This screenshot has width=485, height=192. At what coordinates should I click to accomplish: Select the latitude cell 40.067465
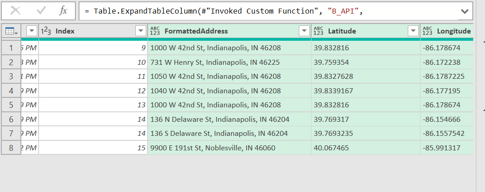coord(366,148)
